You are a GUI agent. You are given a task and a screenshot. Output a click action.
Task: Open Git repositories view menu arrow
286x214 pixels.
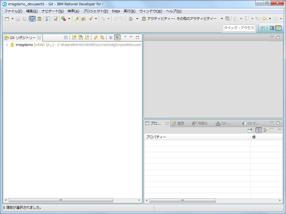pyautogui.click(x=125, y=37)
